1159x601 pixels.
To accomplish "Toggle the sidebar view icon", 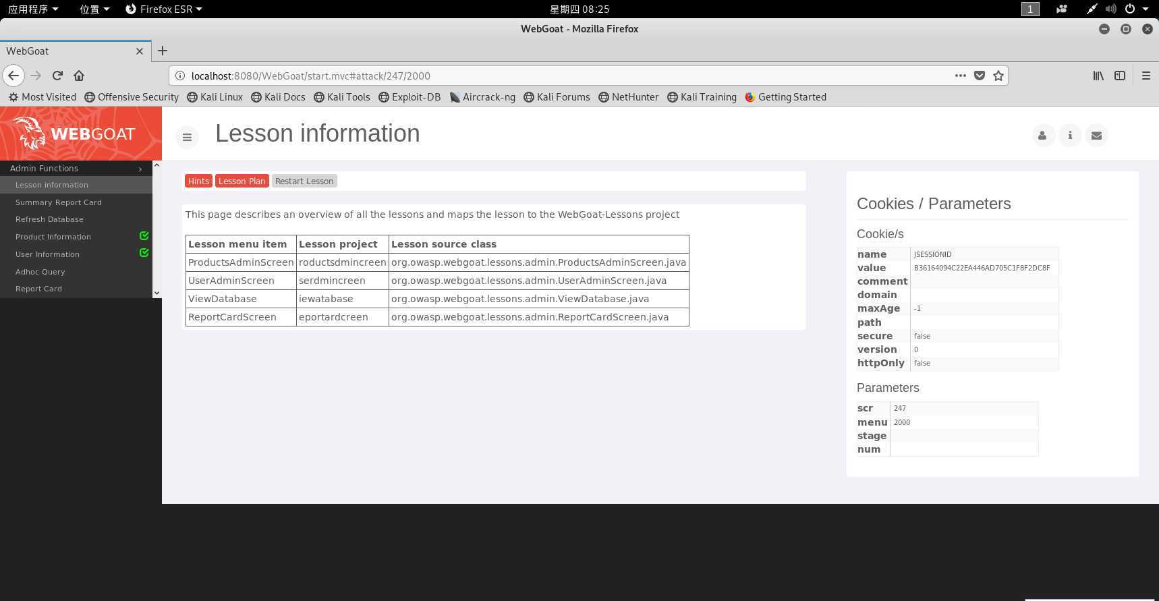I will click(1120, 76).
